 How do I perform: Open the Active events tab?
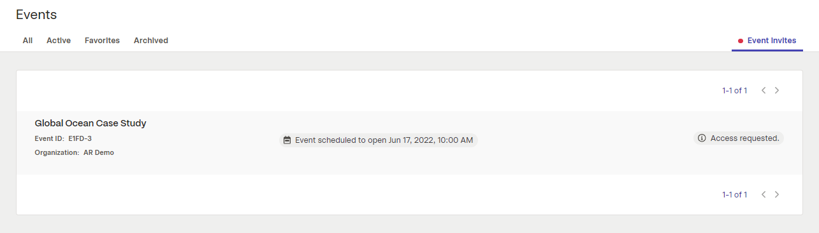[59, 40]
